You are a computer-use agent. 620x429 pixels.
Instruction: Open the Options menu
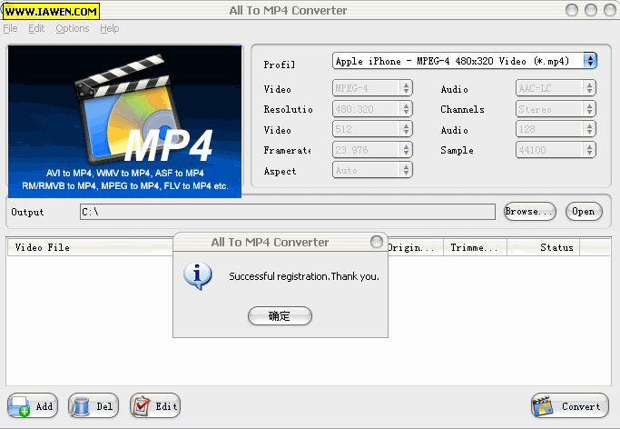tap(73, 28)
